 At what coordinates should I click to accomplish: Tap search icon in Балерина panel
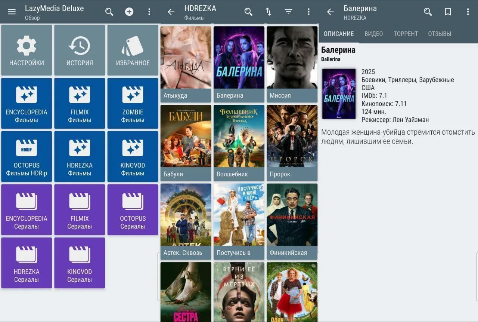[428, 12]
